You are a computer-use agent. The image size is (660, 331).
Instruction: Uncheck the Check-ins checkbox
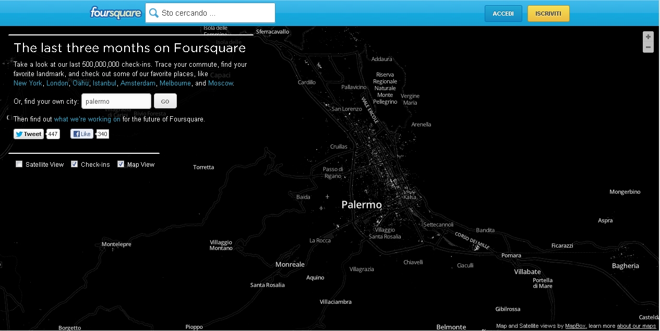click(x=75, y=164)
